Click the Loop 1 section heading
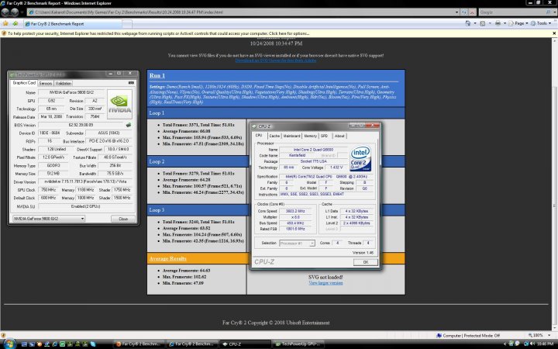 157,113
